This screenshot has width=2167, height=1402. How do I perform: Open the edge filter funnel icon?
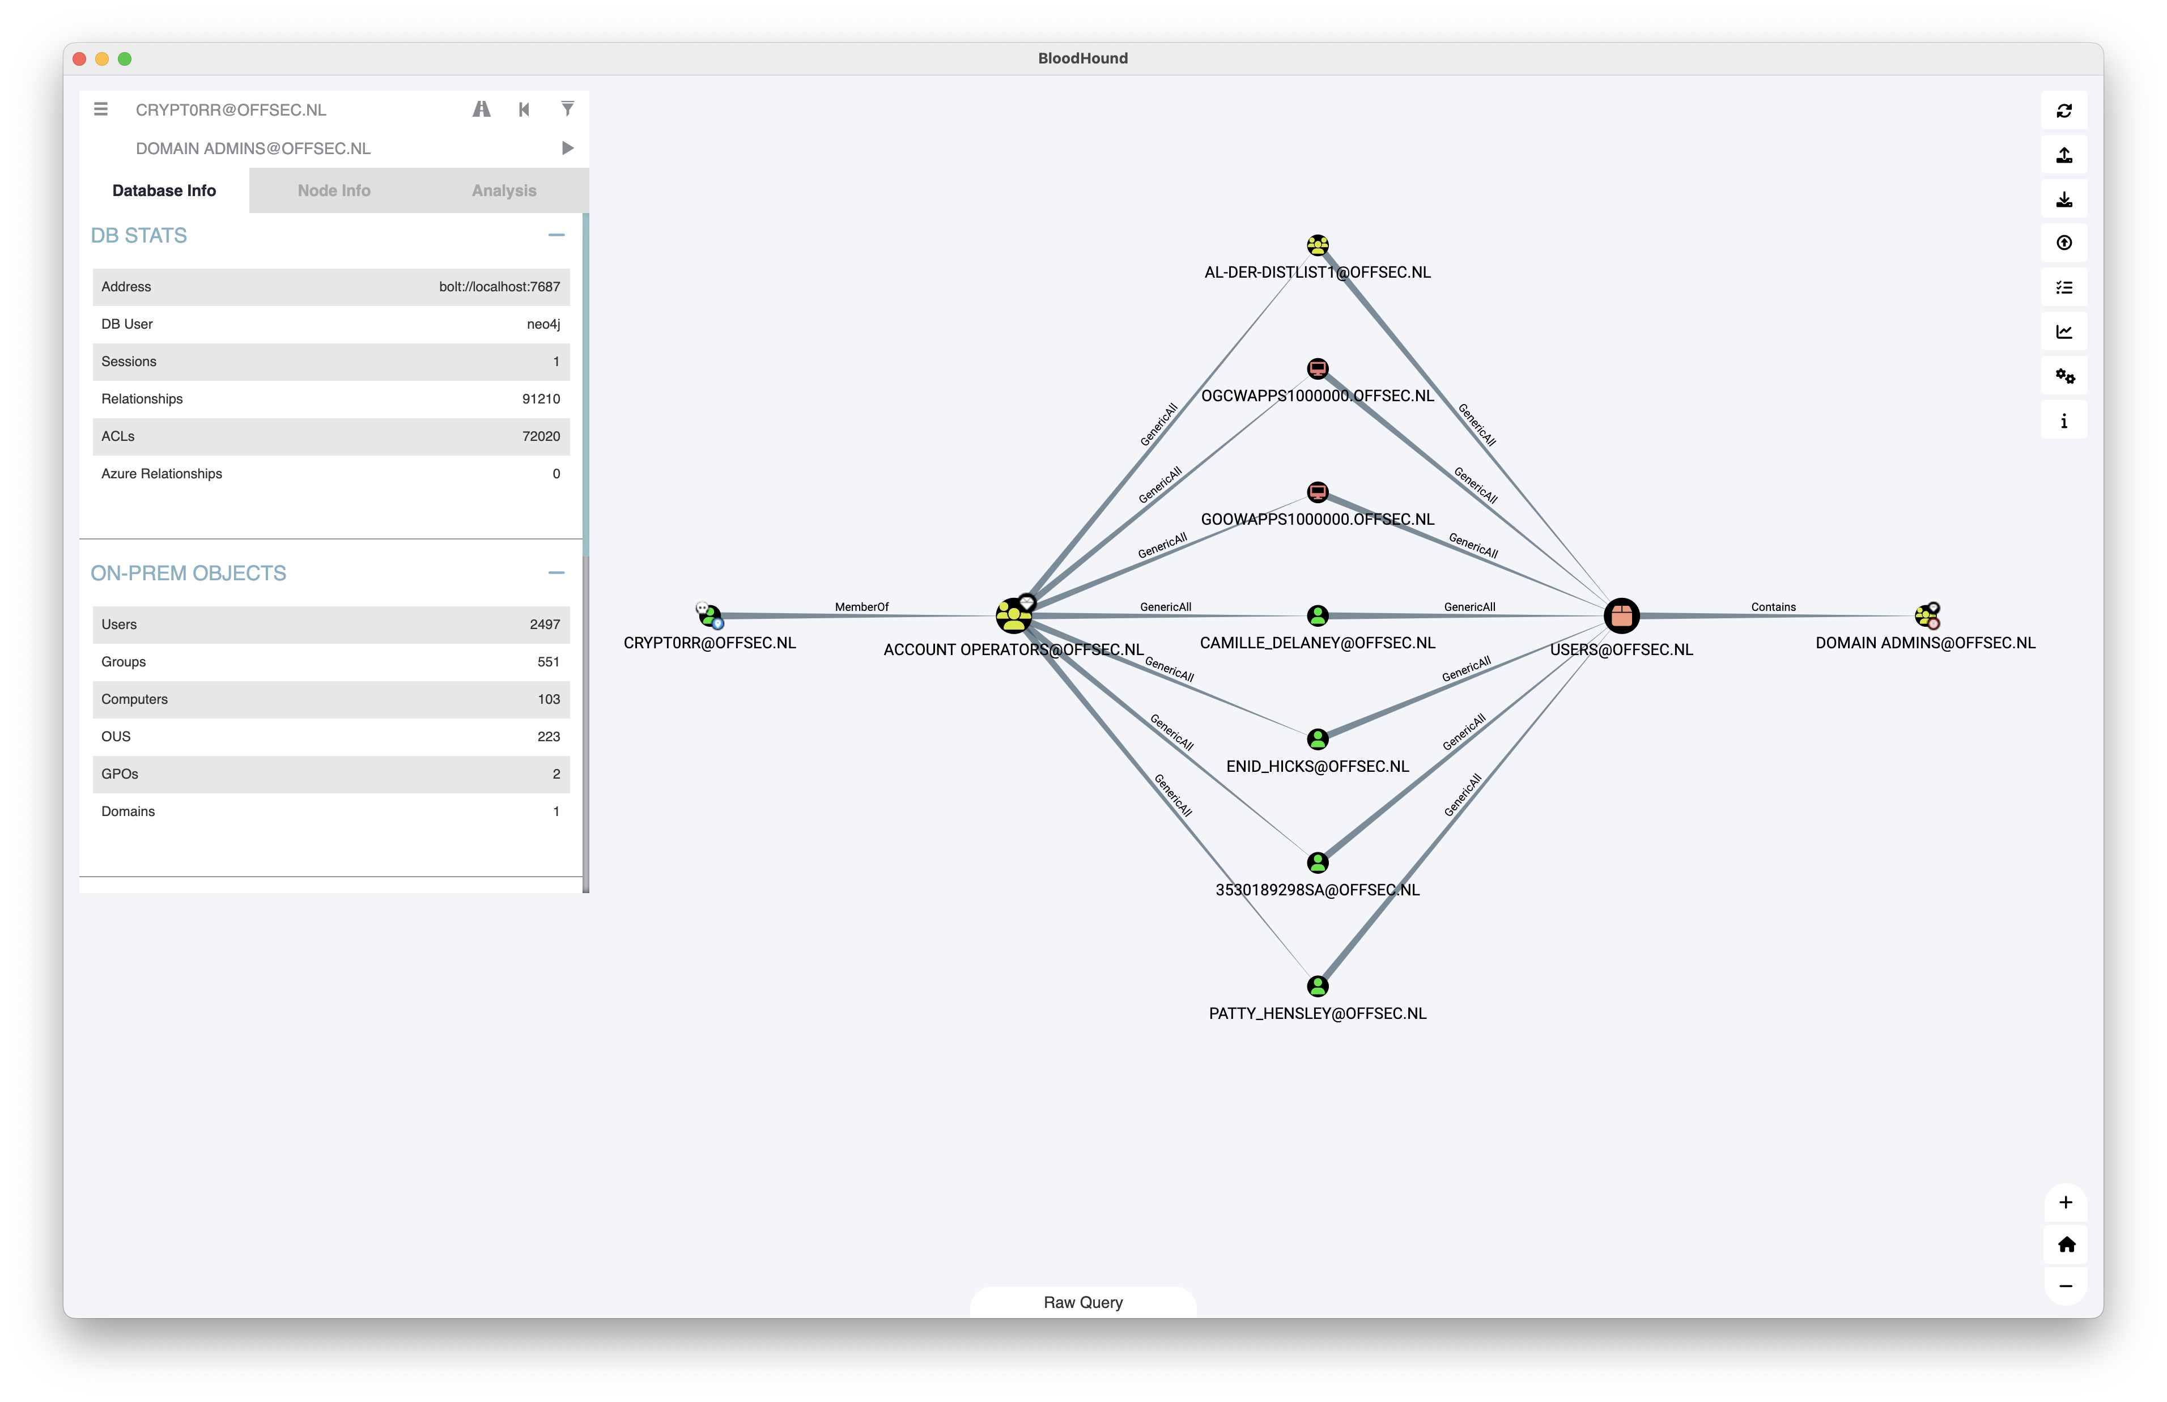point(567,109)
